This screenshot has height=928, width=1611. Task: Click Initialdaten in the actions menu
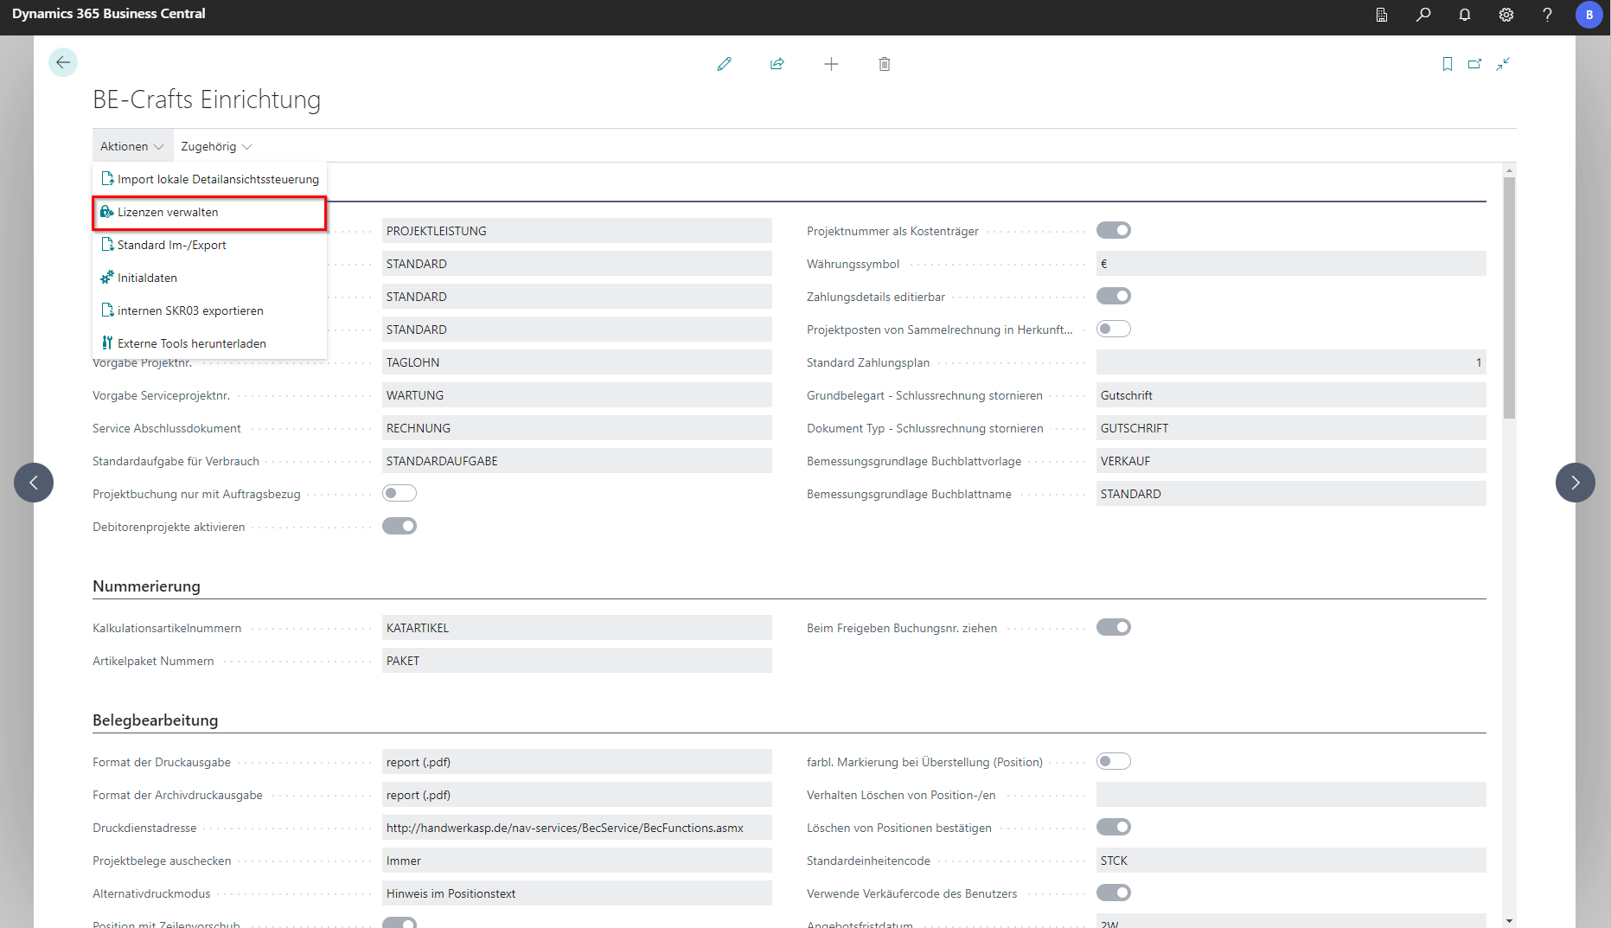147,278
